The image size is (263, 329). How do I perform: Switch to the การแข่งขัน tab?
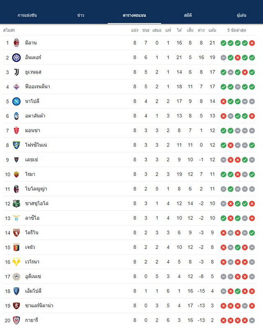coord(27,15)
